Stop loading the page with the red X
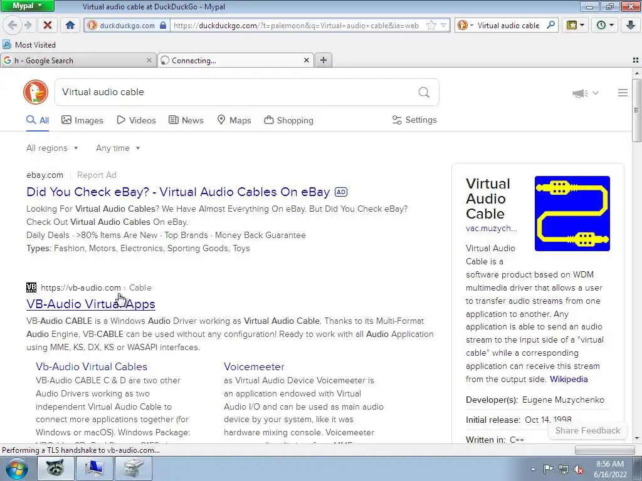Screen dimensions: 642x481 click(48, 25)
